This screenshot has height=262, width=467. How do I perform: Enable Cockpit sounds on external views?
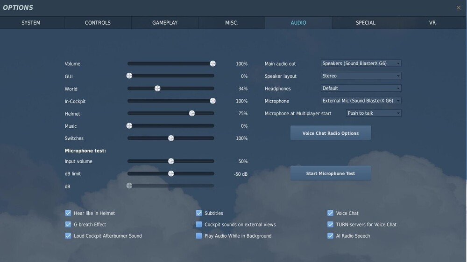199,224
